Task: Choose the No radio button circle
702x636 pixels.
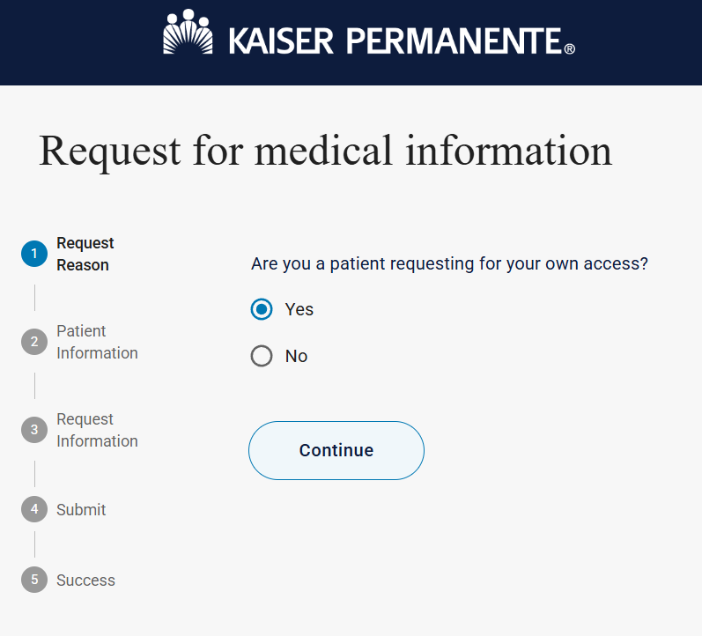Action: (262, 356)
